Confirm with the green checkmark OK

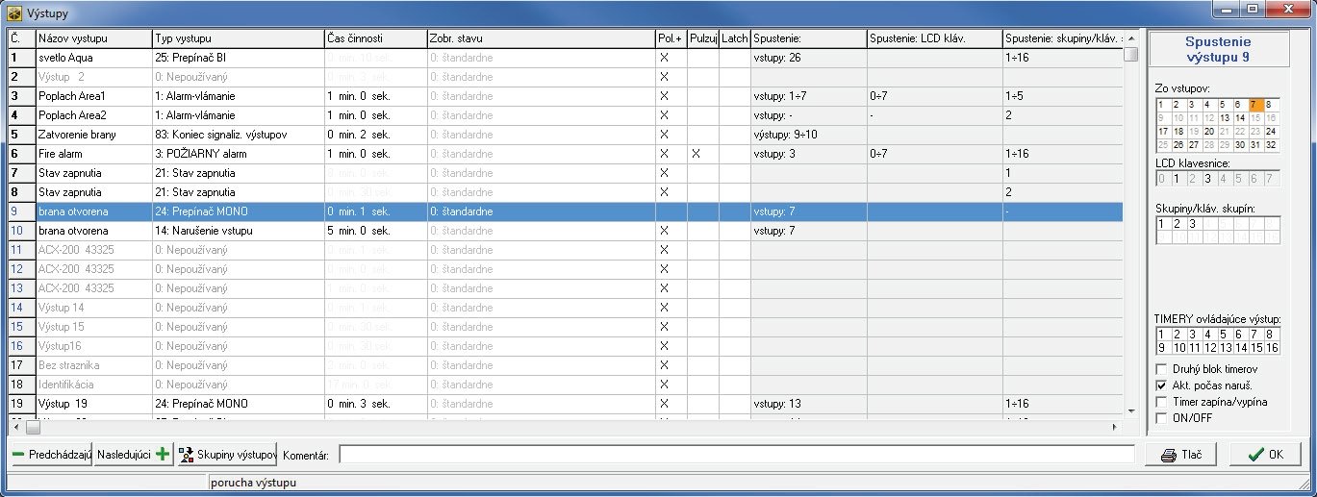[1256, 456]
